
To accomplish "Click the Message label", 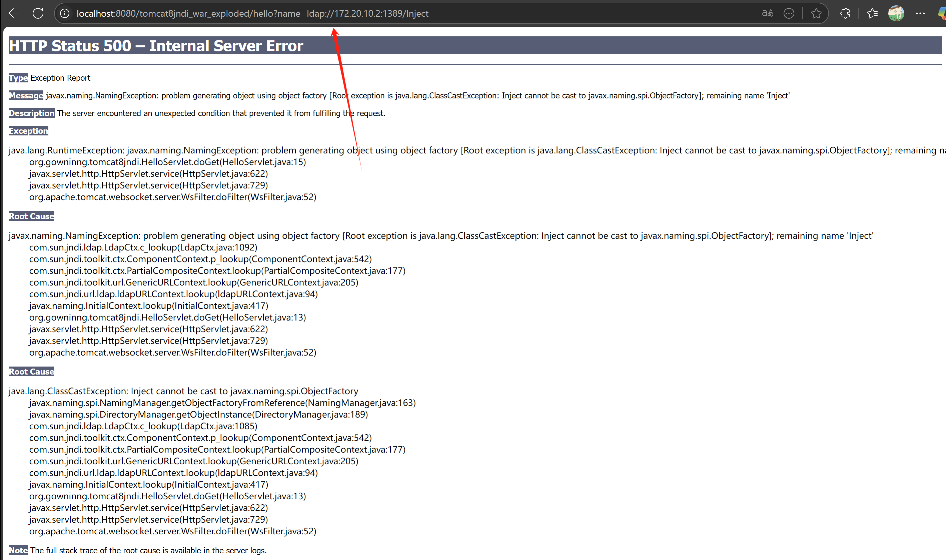I will tap(26, 95).
